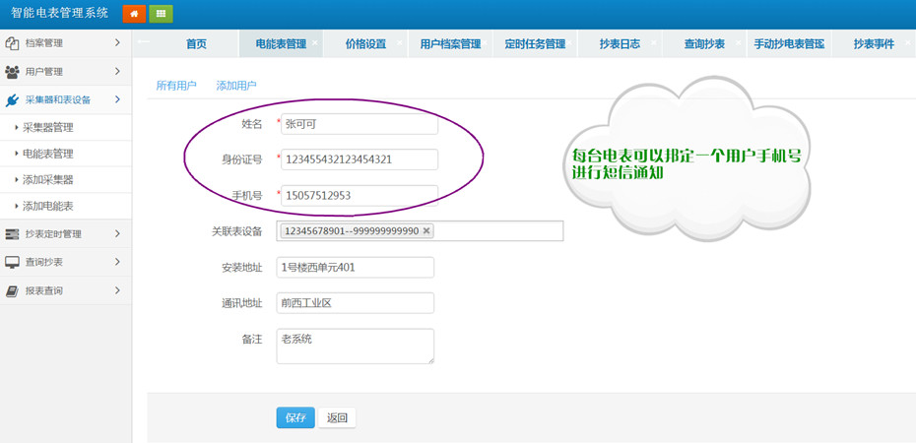The height and width of the screenshot is (443, 916).
Task: Click the 返回 button
Action: (338, 417)
